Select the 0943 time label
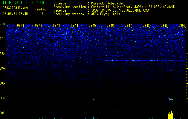The height and width of the screenshot is (119, 188). 56,26
